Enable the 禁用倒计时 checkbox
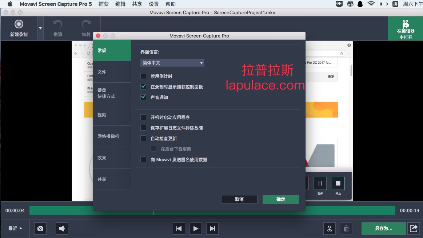The image size is (423, 238). pos(143,76)
